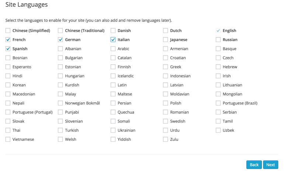This screenshot has width=284, height=171.
Task: Deselect the Spanish language checkbox
Action: [x=8, y=49]
